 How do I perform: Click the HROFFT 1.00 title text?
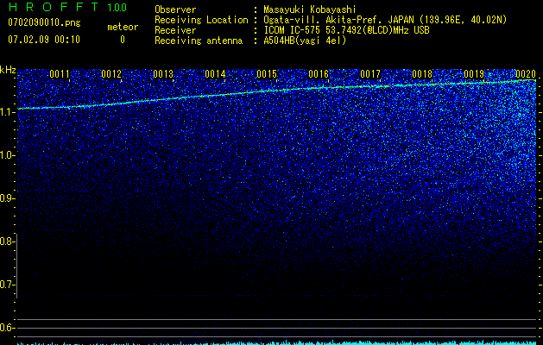tap(67, 7)
